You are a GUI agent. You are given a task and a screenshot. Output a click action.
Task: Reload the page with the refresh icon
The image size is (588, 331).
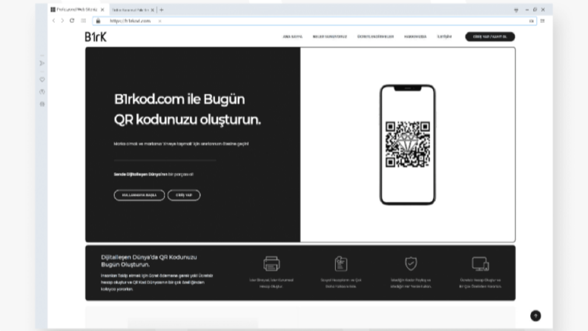[x=72, y=21]
